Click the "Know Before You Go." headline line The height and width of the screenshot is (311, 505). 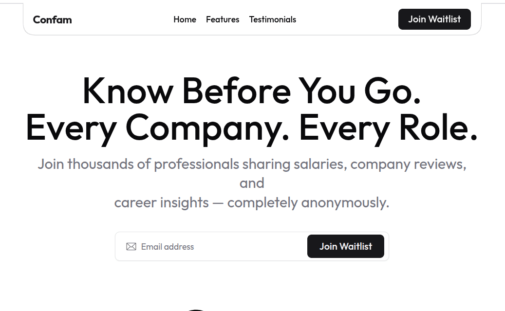[251, 91]
